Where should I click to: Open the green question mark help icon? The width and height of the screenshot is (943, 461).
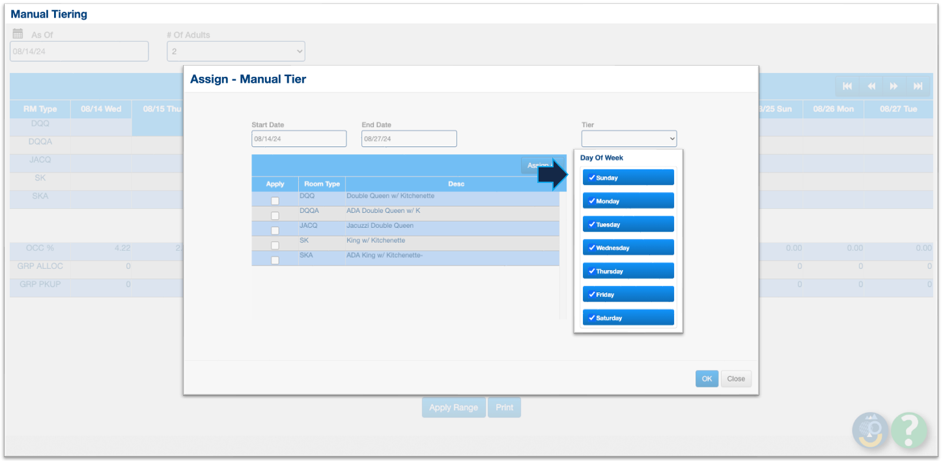[x=909, y=430]
